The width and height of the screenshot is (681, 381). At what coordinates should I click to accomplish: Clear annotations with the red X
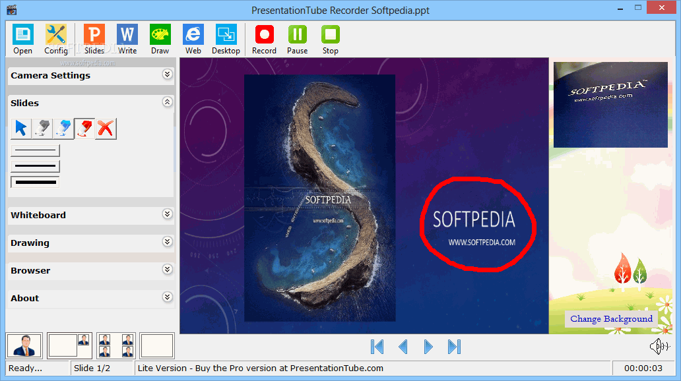click(x=106, y=129)
